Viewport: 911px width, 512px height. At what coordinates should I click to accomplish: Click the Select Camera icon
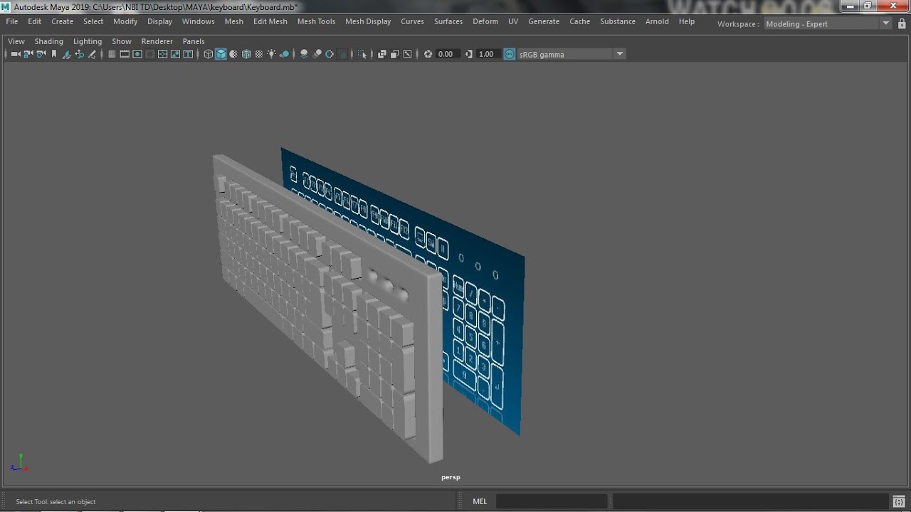click(16, 54)
